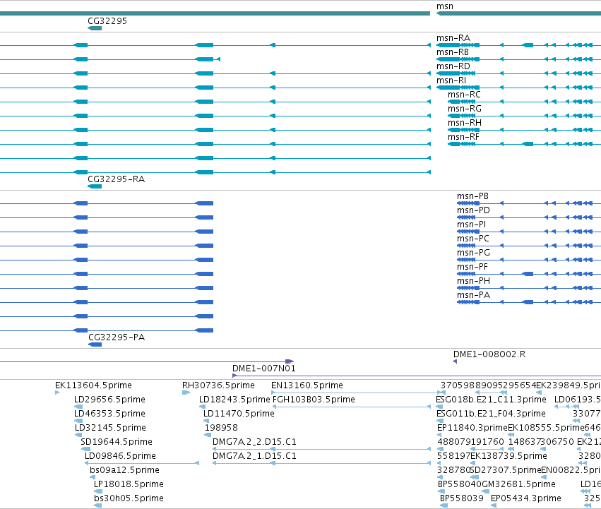Click EST EK113604.5prime
The width and height of the screenshot is (601, 509).
93,385
